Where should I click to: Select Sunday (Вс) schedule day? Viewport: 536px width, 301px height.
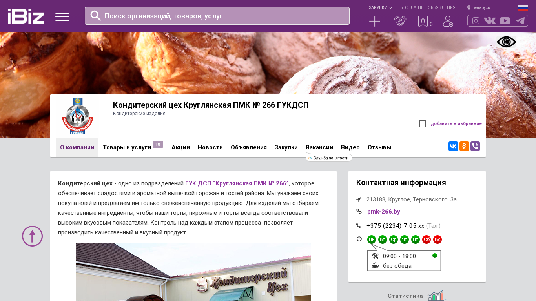point(438,239)
